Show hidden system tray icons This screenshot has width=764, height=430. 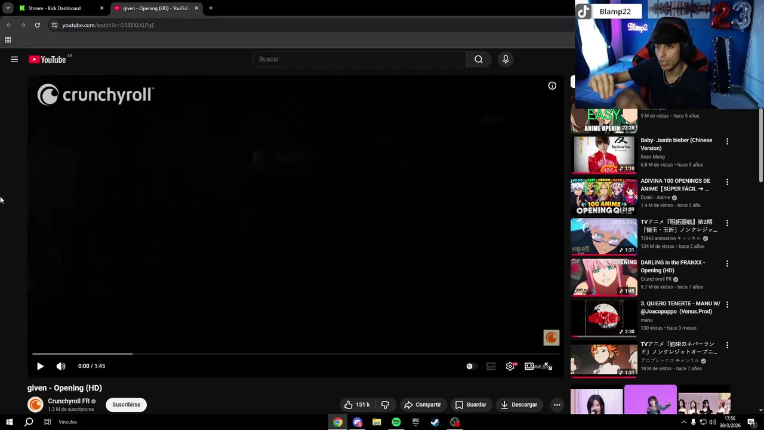(683, 422)
